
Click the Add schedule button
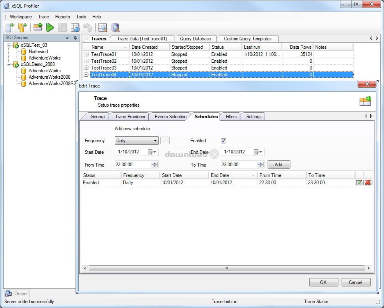pyautogui.click(x=279, y=165)
